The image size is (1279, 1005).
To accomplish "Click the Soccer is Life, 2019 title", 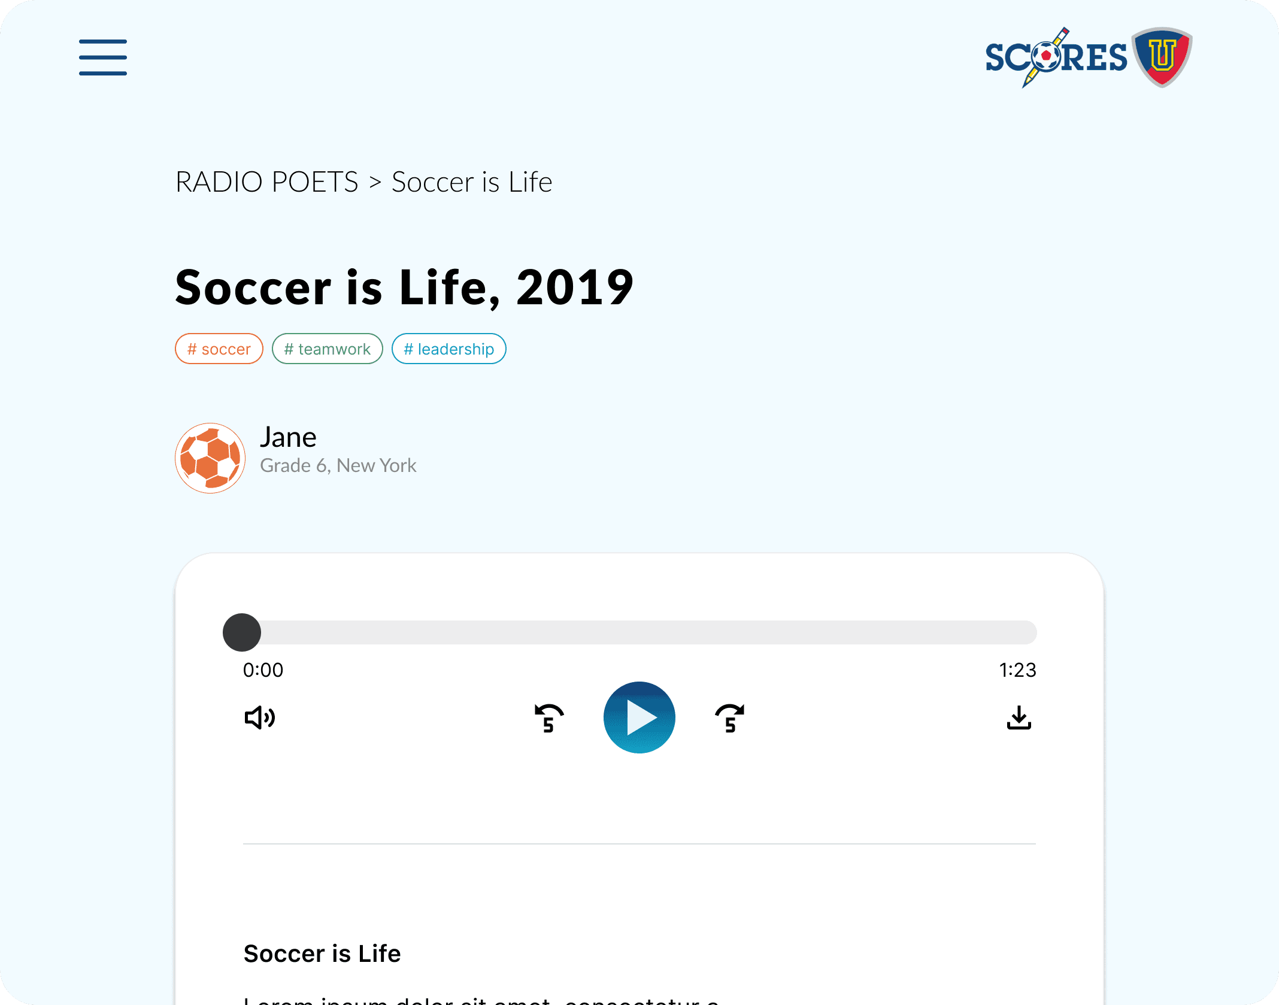I will click(404, 287).
